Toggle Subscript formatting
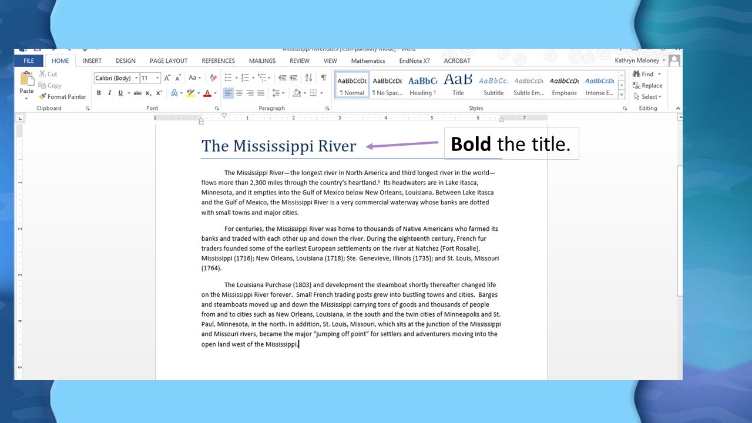752x423 pixels. (148, 93)
